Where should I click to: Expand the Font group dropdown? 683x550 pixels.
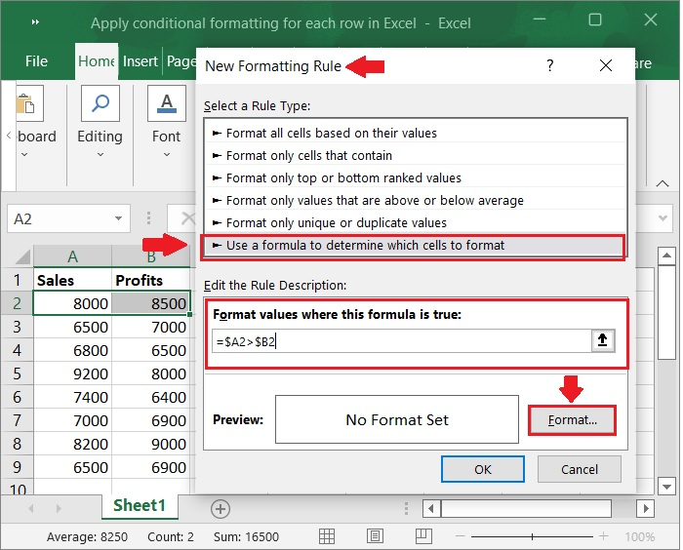(x=166, y=155)
